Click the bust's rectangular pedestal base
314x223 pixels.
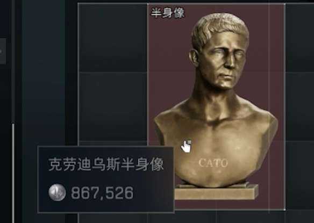216,192
